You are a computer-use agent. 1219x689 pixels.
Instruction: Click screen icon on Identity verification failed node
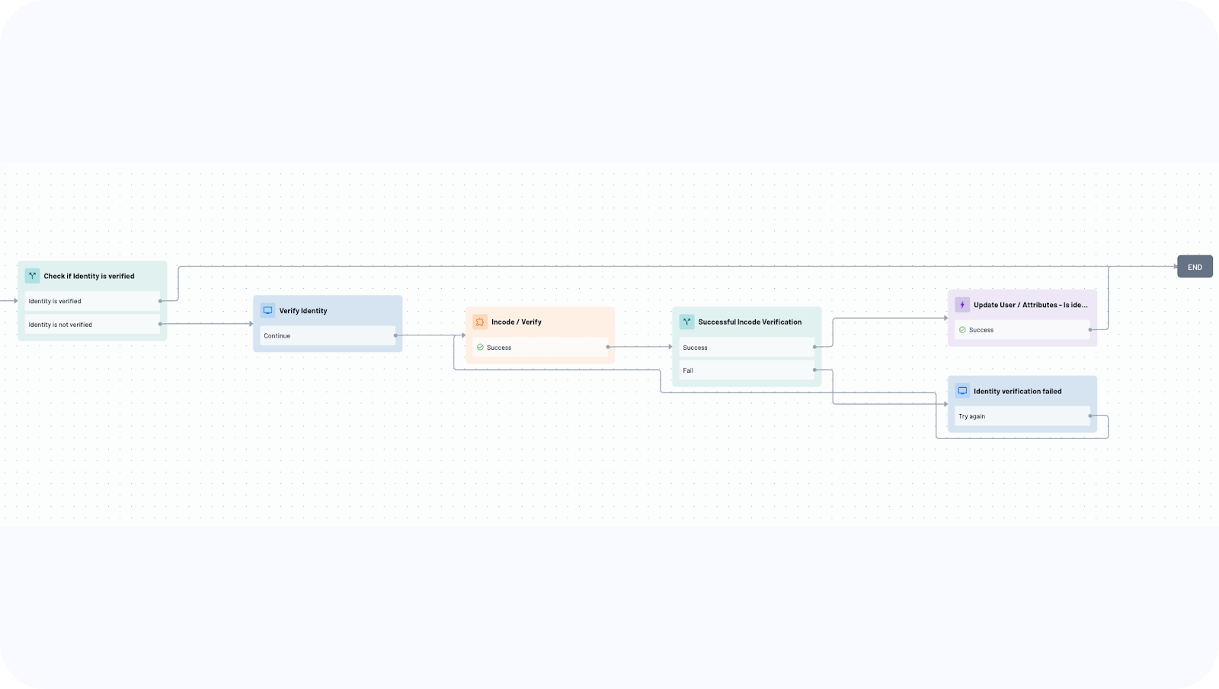pos(962,391)
